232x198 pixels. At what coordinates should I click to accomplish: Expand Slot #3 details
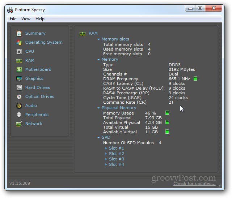pyautogui.click(x=106, y=159)
